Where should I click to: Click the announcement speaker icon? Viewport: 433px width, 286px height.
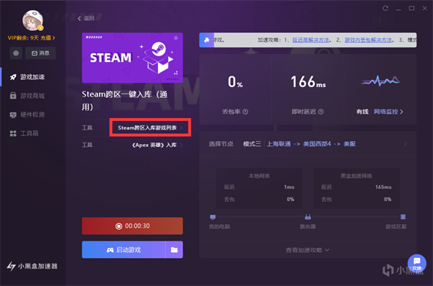206,40
